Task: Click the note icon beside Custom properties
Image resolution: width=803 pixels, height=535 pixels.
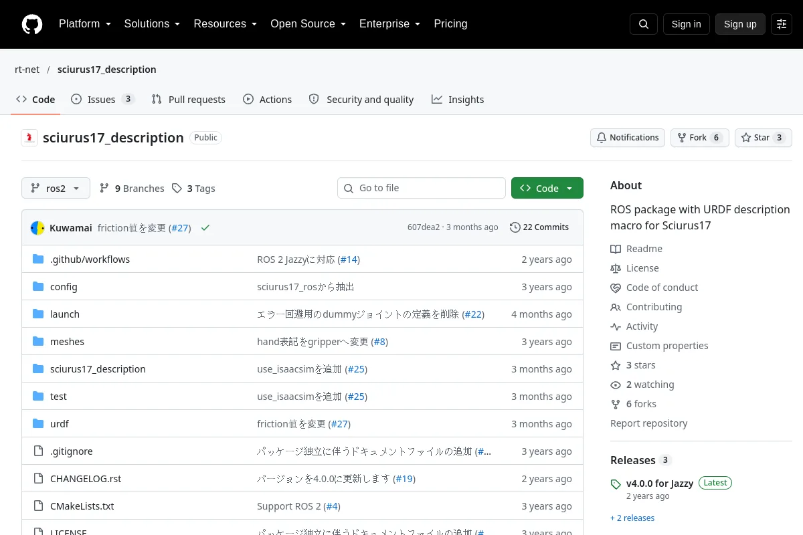Action: tap(616, 346)
